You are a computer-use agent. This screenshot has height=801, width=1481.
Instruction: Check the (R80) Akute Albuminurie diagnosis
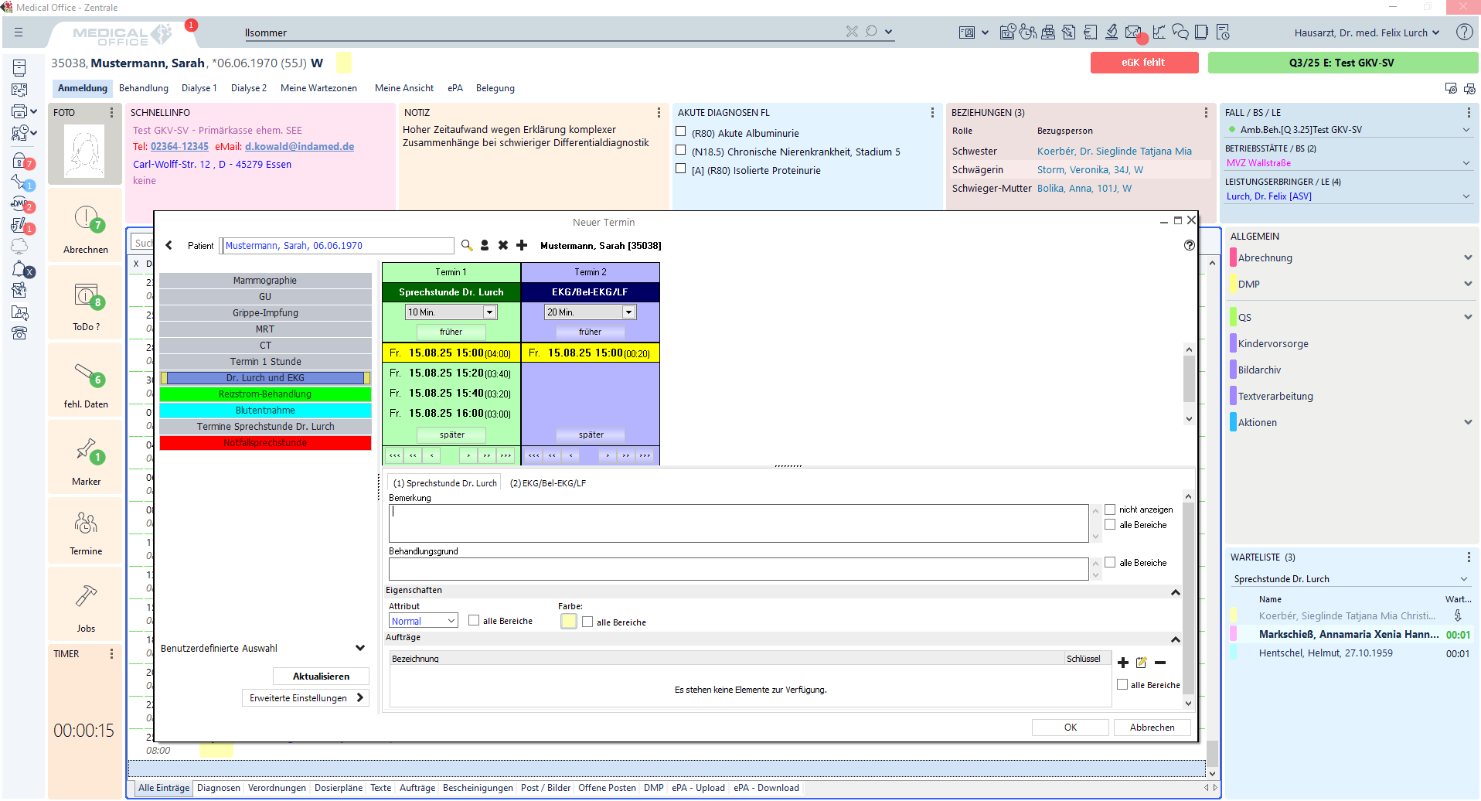tap(681, 132)
